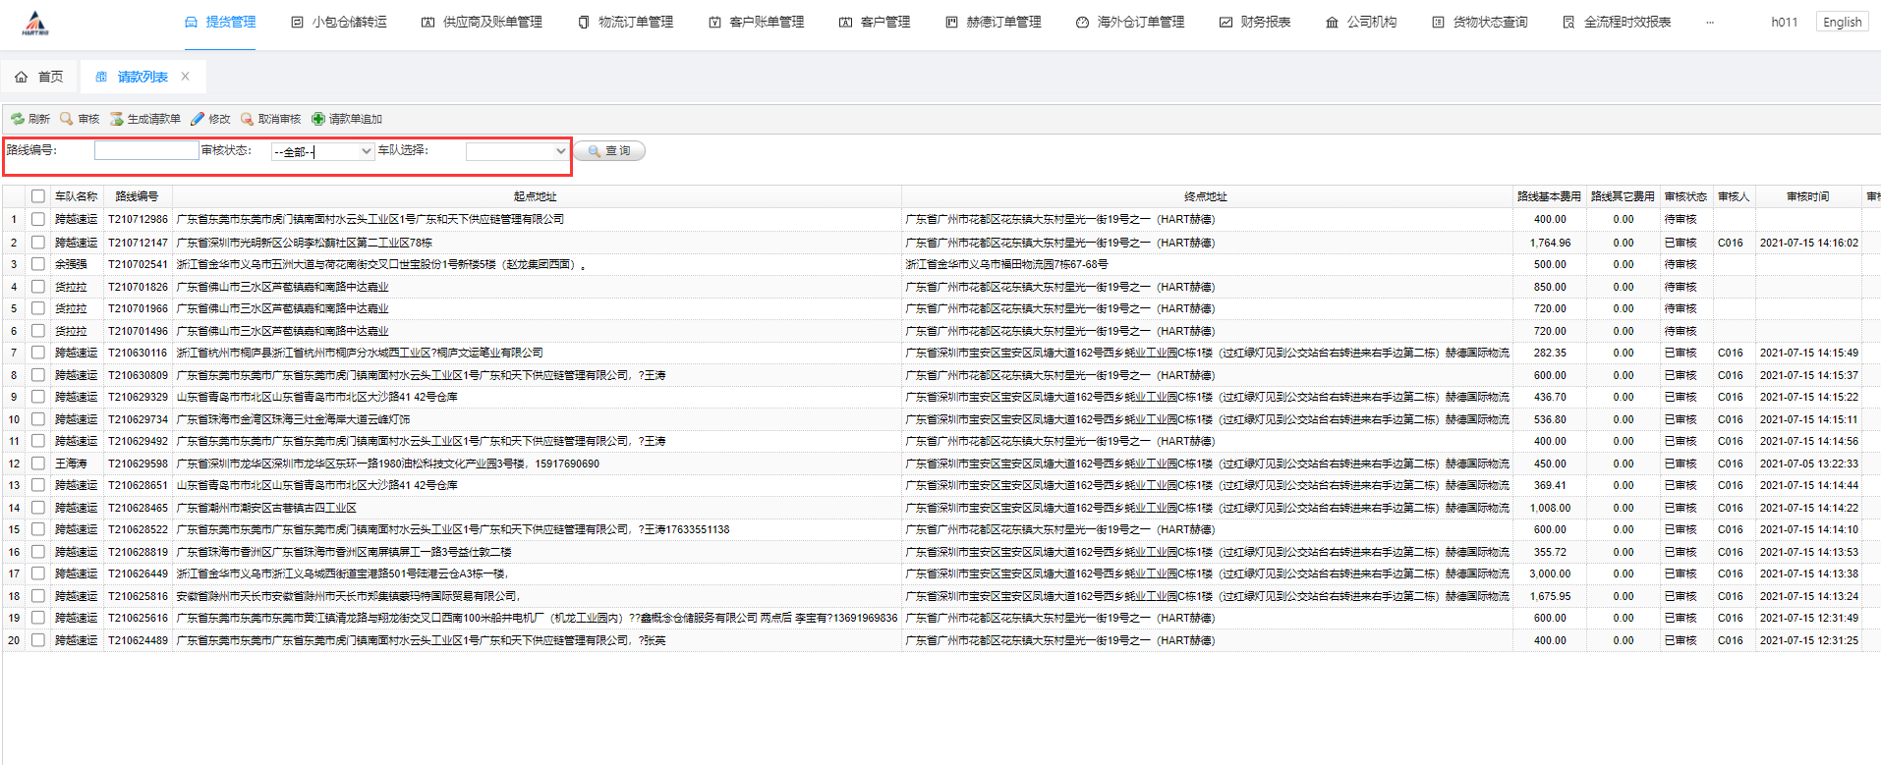This screenshot has width=1881, height=765.
Task: Click the 取消审核 cancel-audit icon
Action: [x=248, y=119]
